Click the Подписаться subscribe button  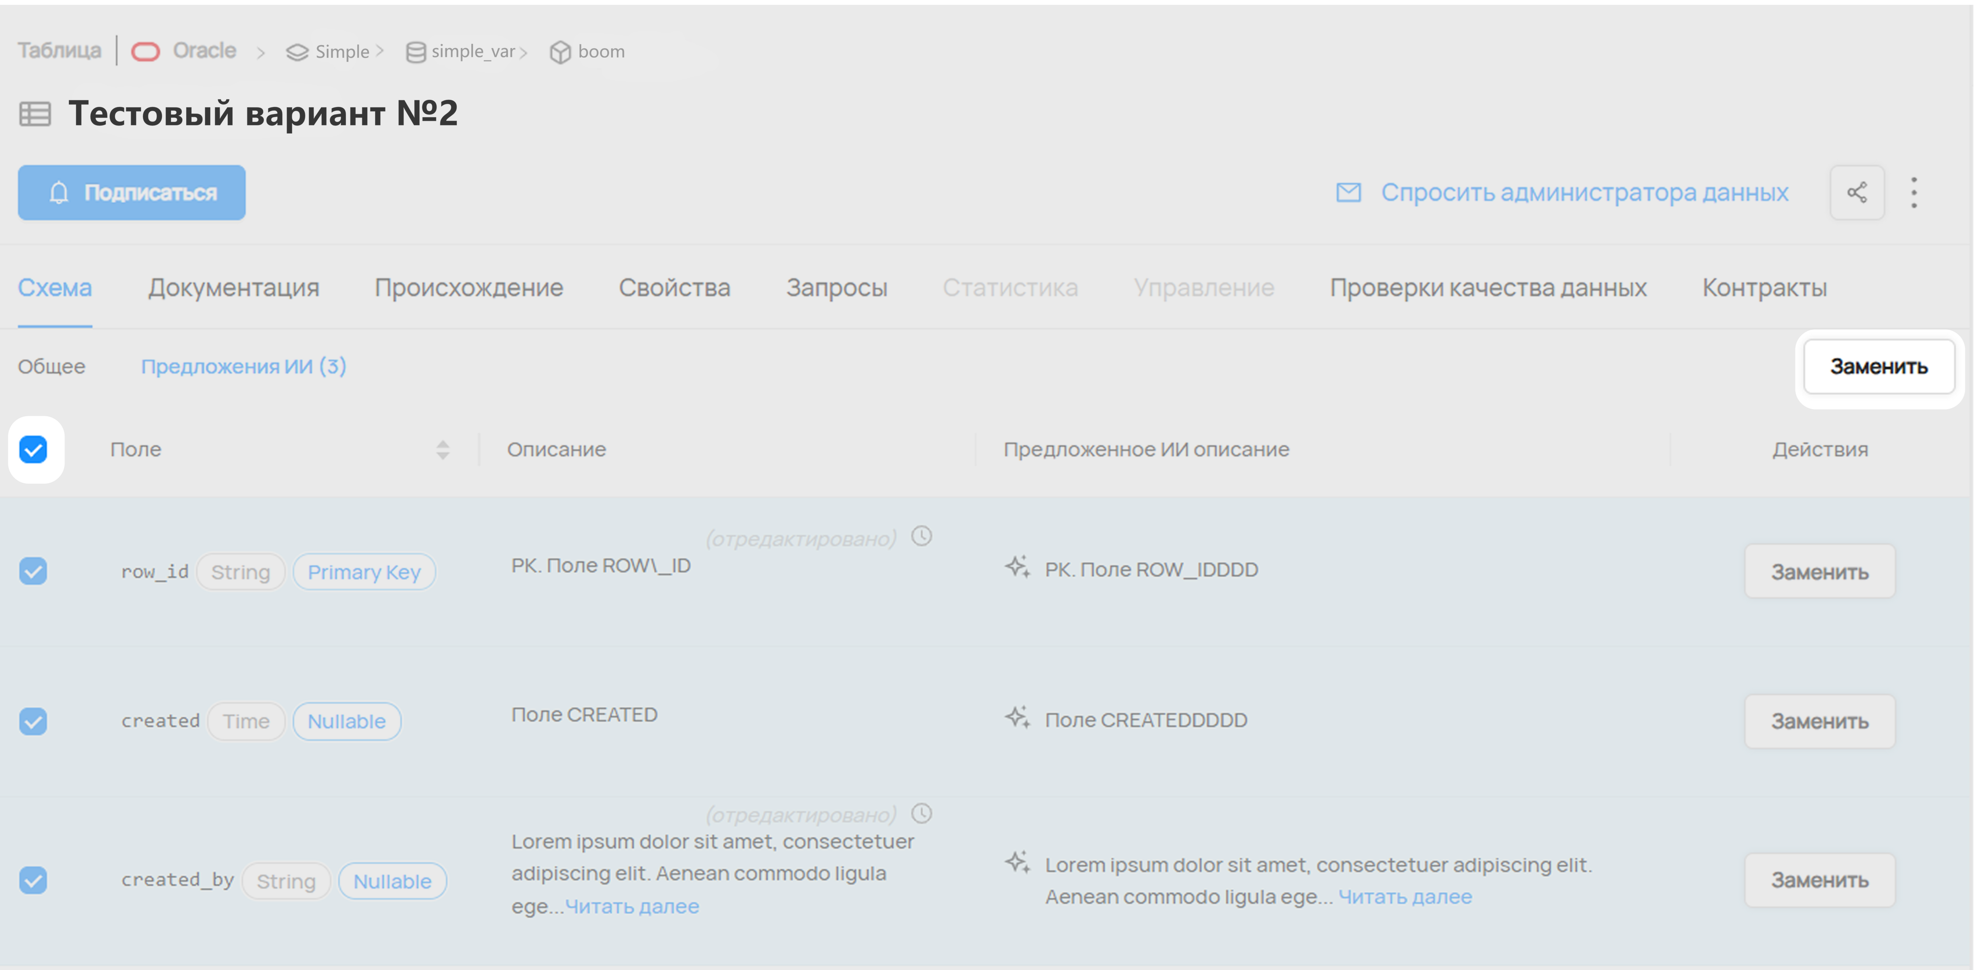click(x=132, y=192)
